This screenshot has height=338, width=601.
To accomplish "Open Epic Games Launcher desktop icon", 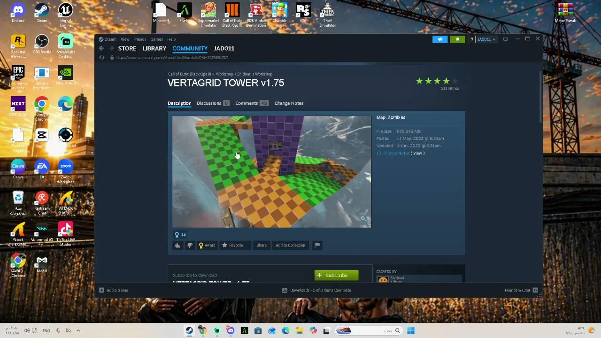I will point(18,78).
